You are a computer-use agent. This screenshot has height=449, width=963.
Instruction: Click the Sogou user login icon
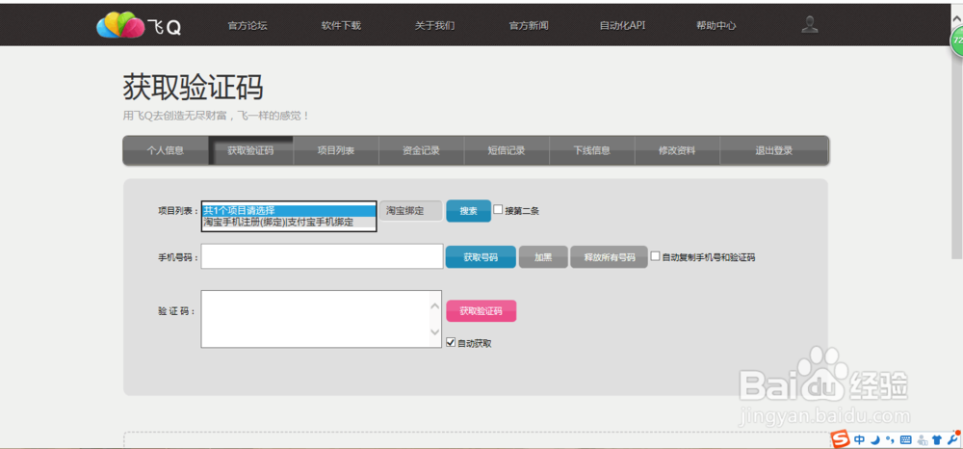coord(922,439)
